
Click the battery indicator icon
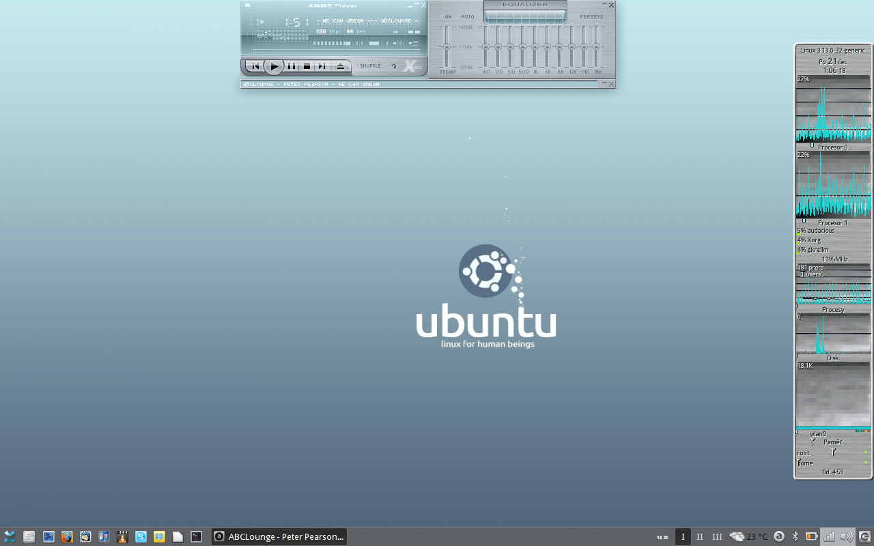812,536
